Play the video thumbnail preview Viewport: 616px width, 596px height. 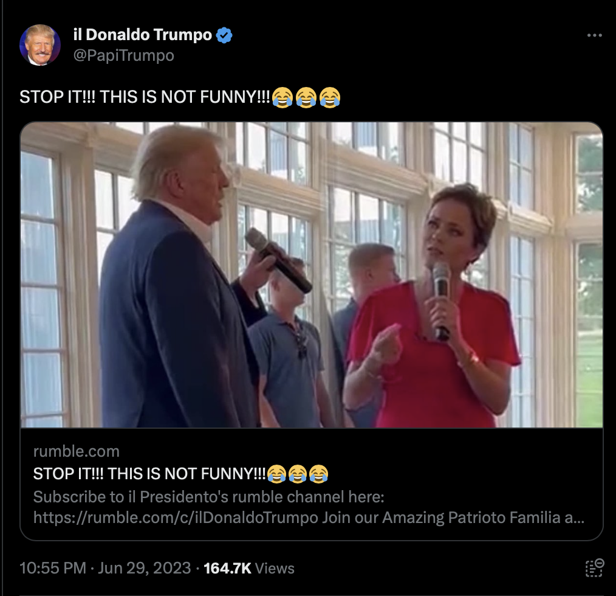tap(312, 275)
